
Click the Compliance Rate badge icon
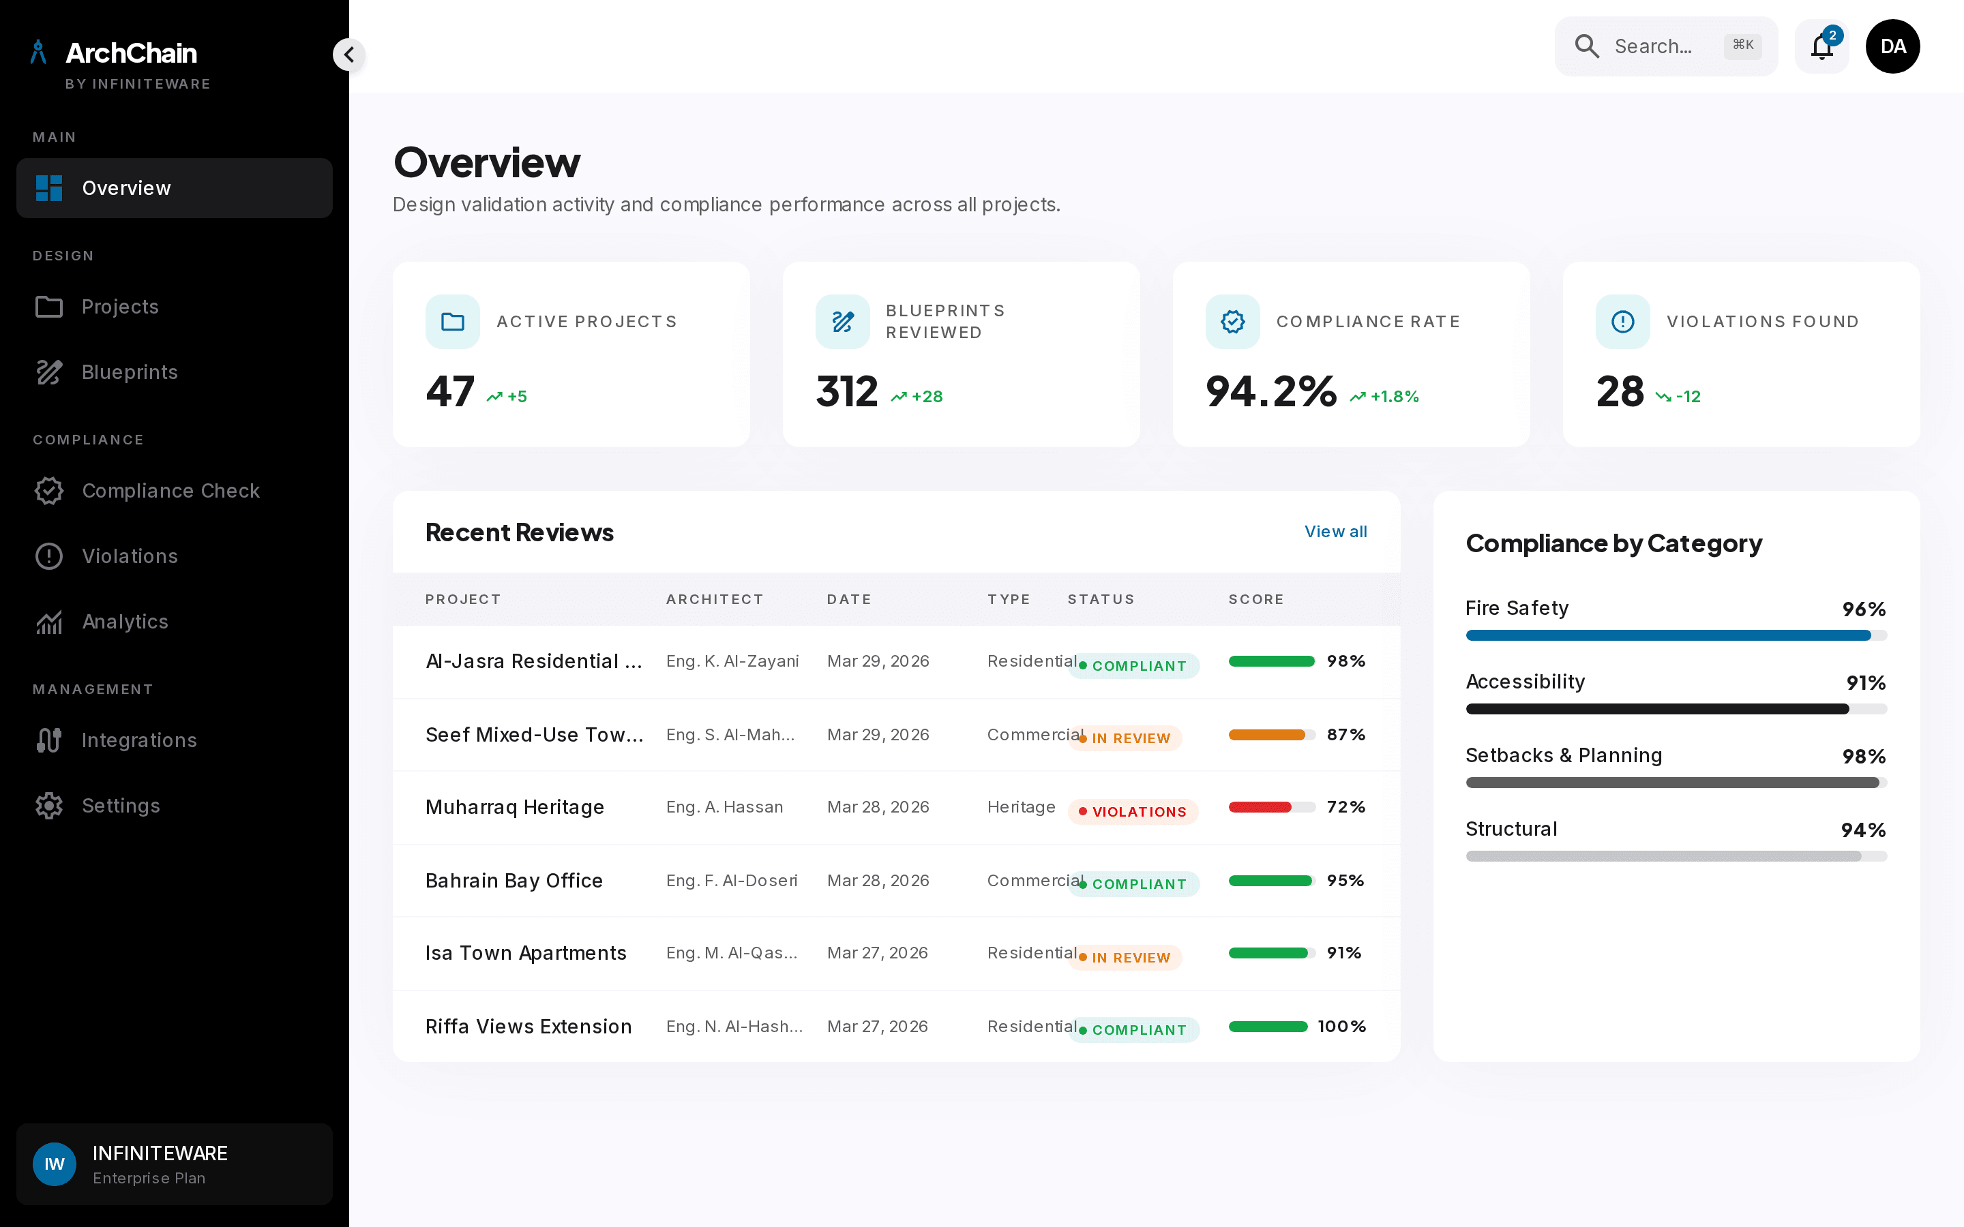1233,322
